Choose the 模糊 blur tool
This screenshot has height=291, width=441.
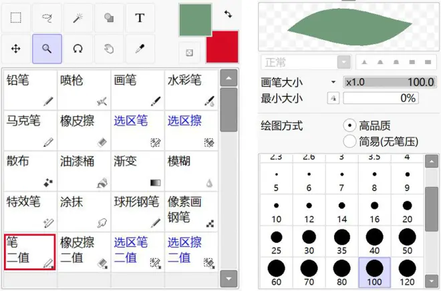click(x=191, y=171)
